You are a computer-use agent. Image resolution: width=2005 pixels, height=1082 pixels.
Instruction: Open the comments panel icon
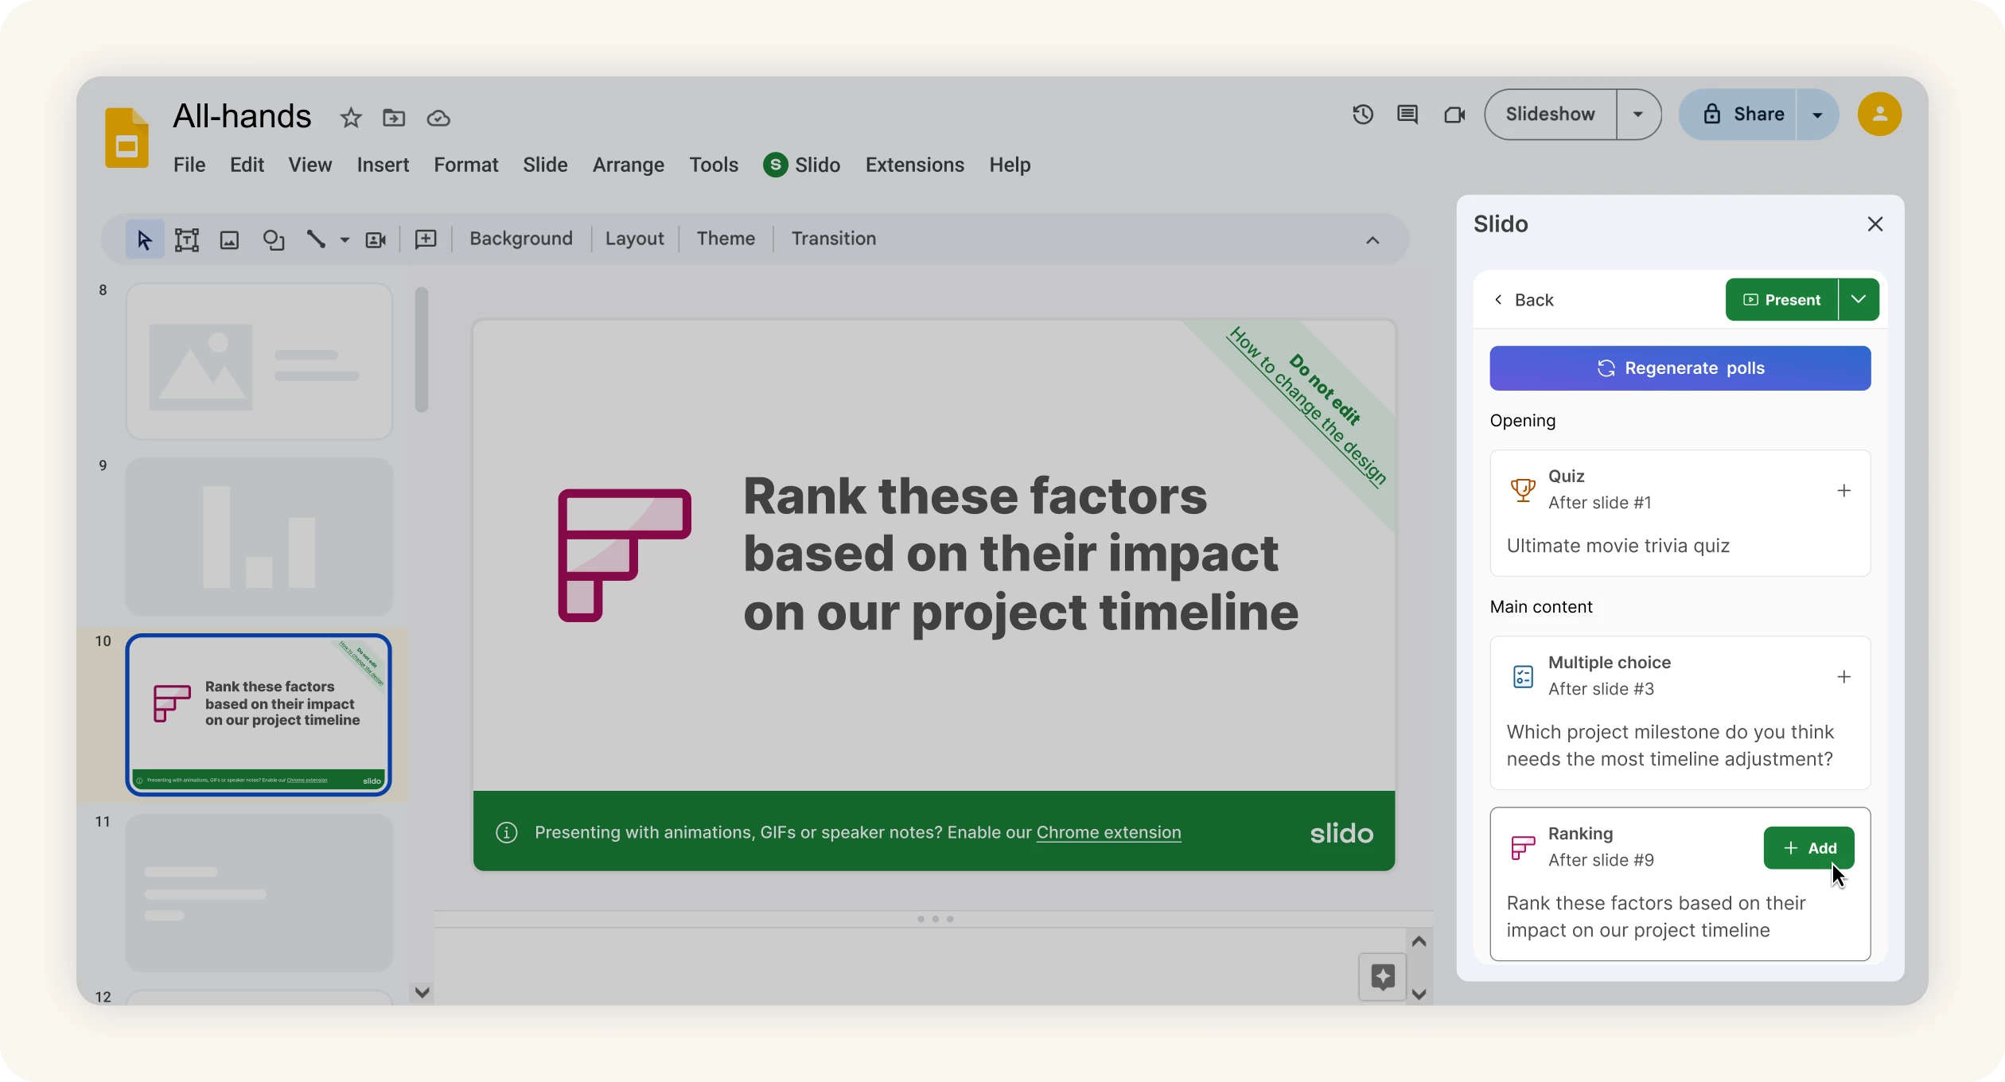(1407, 115)
